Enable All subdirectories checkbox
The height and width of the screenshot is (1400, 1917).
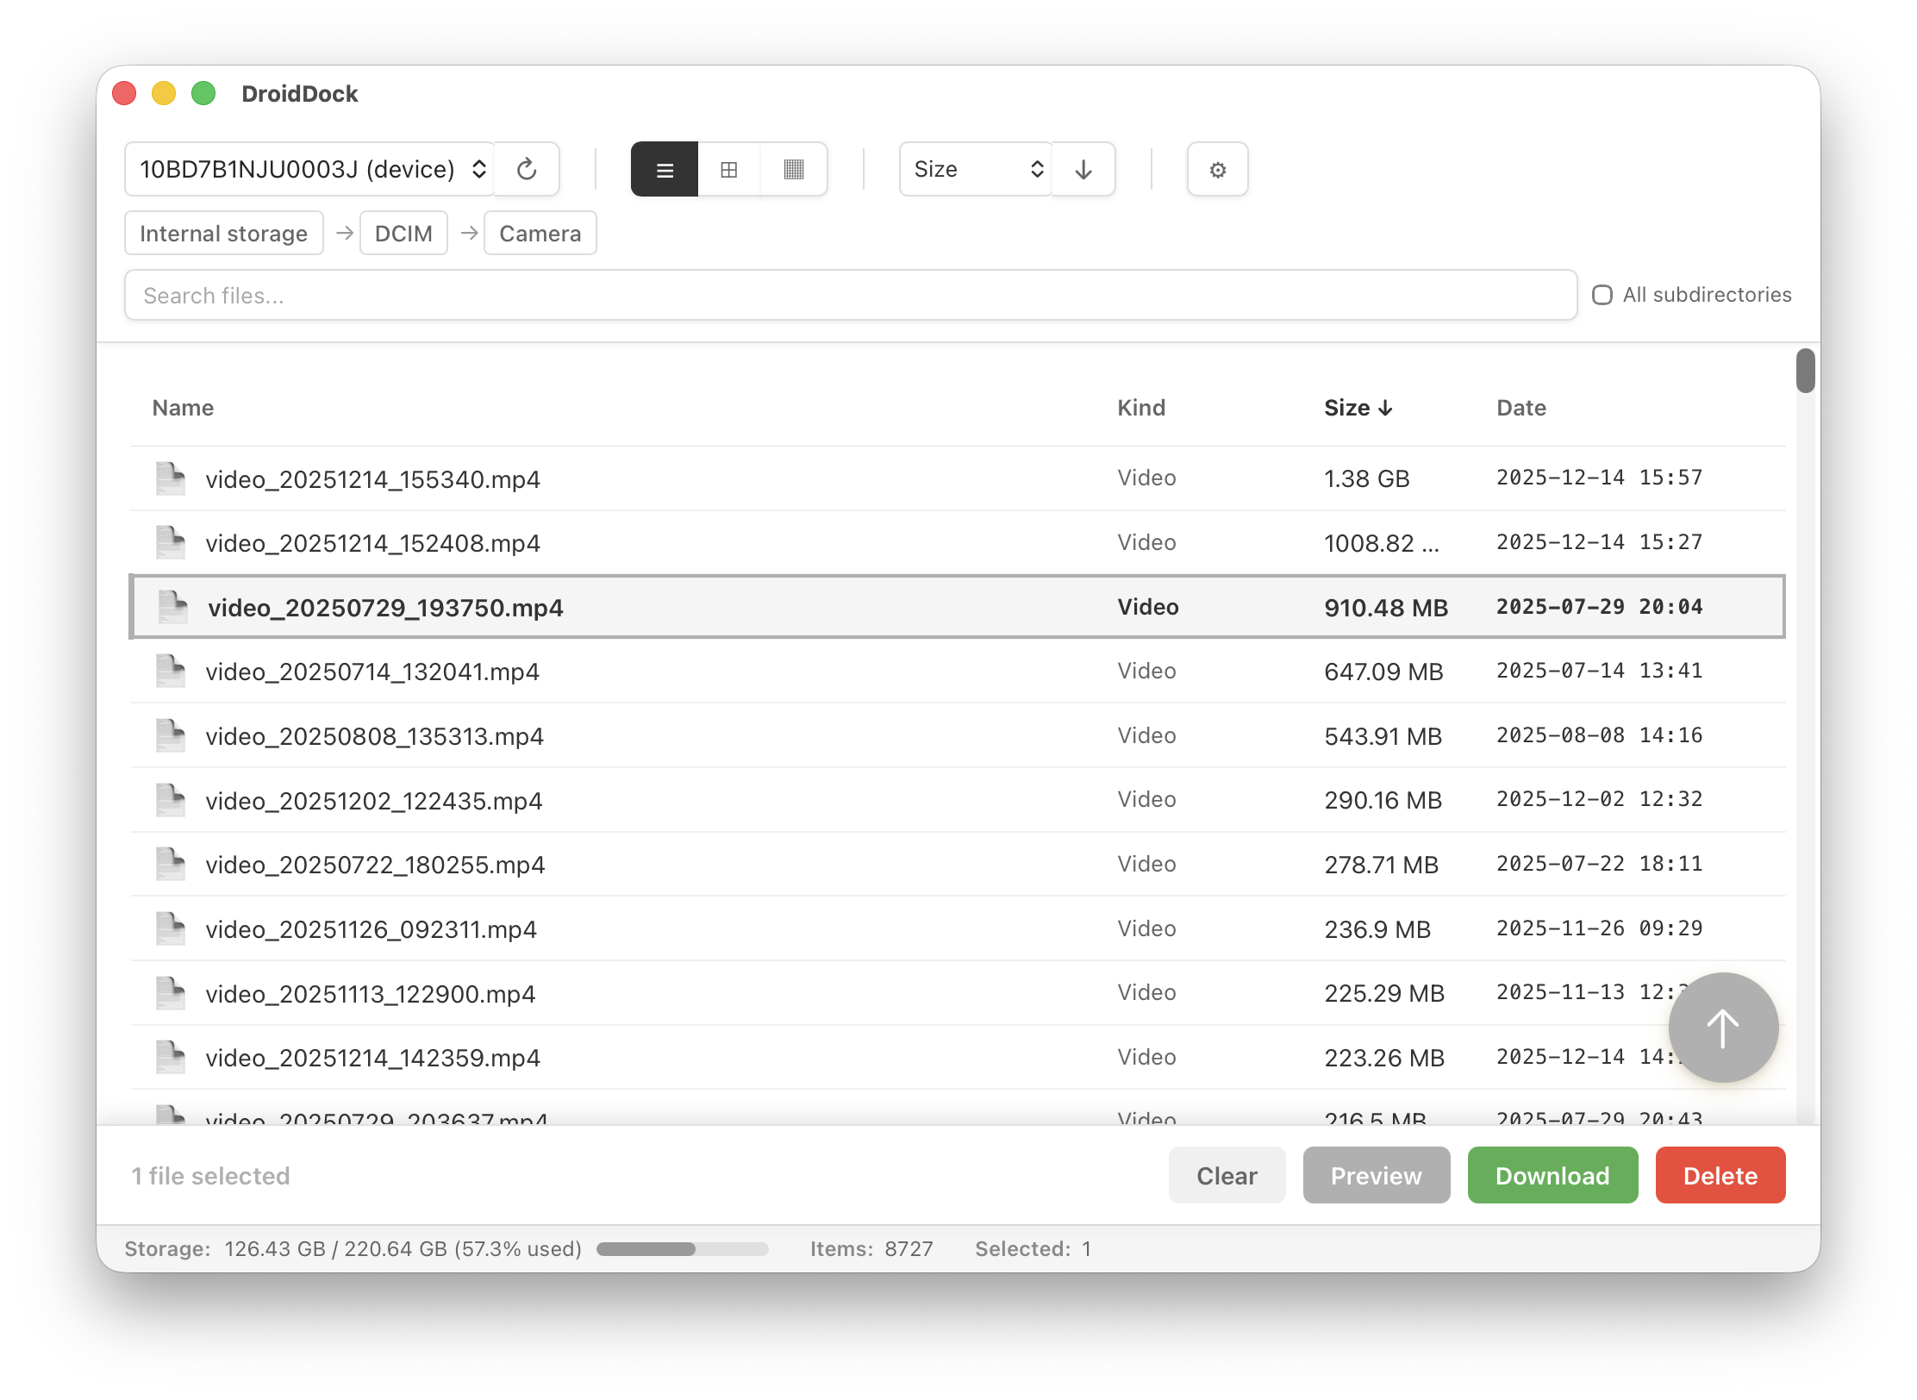tap(1602, 295)
